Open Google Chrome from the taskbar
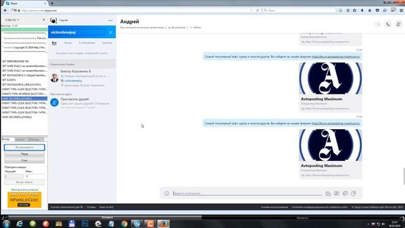Image resolution: width=405 pixels, height=228 pixels. (124, 224)
